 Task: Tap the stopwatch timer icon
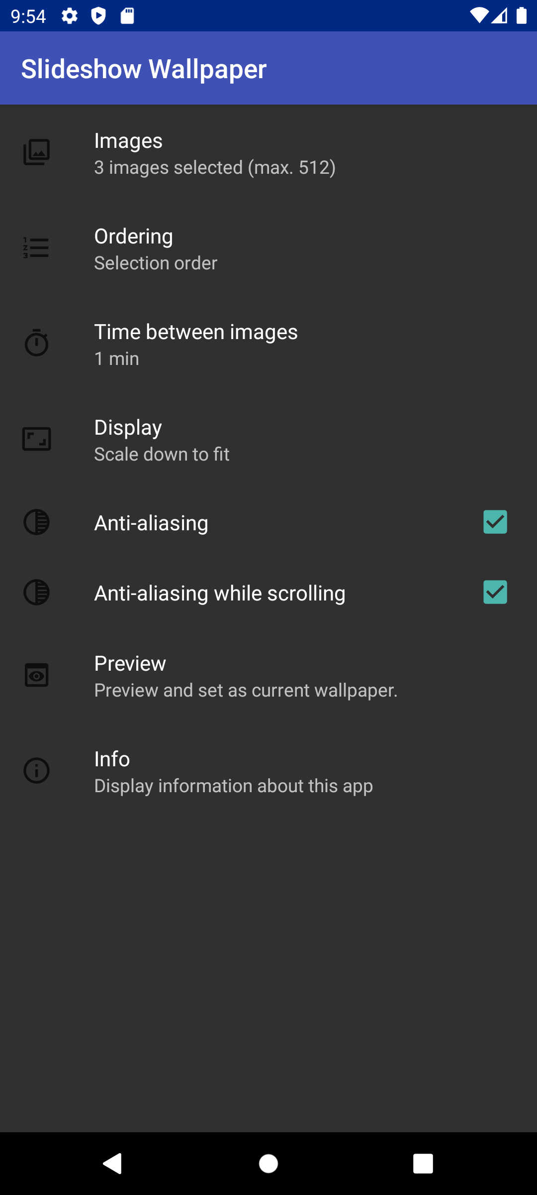point(37,343)
